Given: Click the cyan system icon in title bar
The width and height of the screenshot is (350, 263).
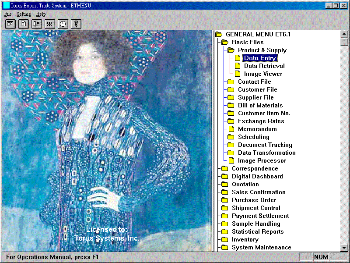Looking at the screenshot, I should (x=6, y=5).
